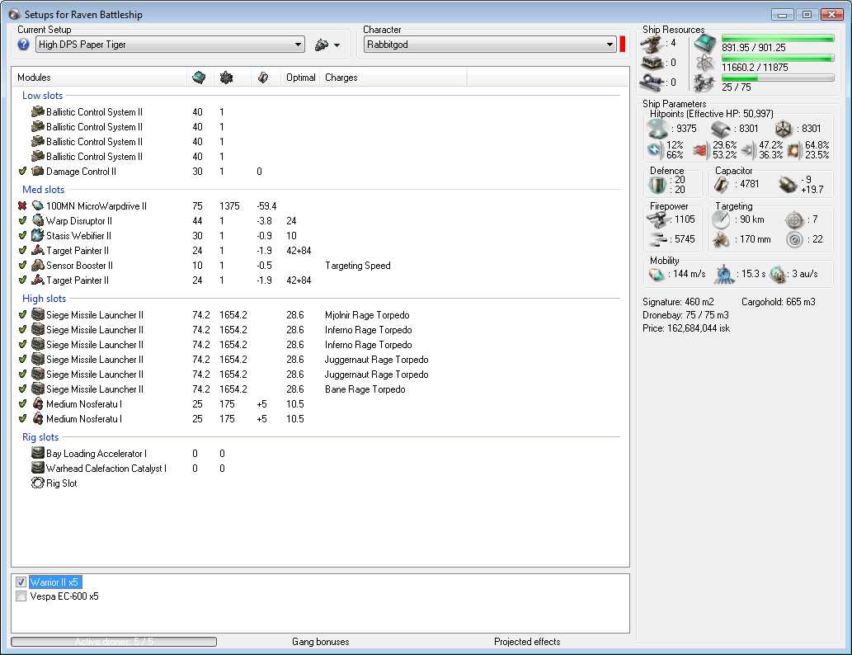Screen dimensions: 852x655
Task: Select the Med slots group header
Action: click(x=43, y=190)
